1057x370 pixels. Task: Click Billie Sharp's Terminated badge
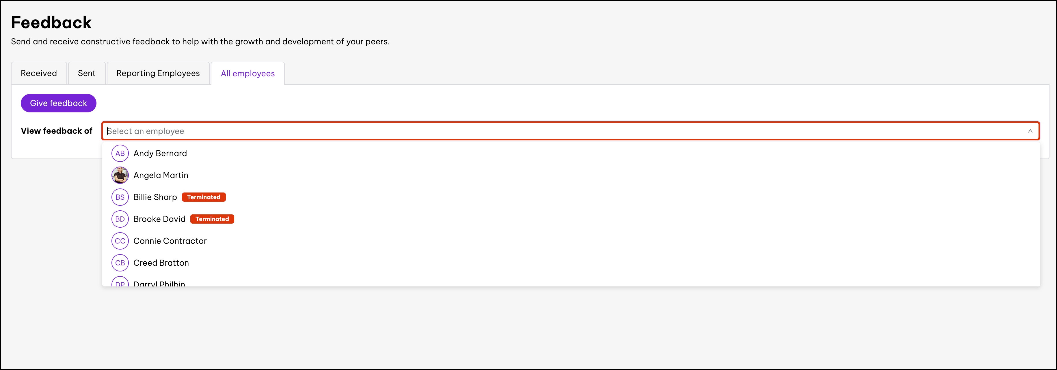(204, 197)
